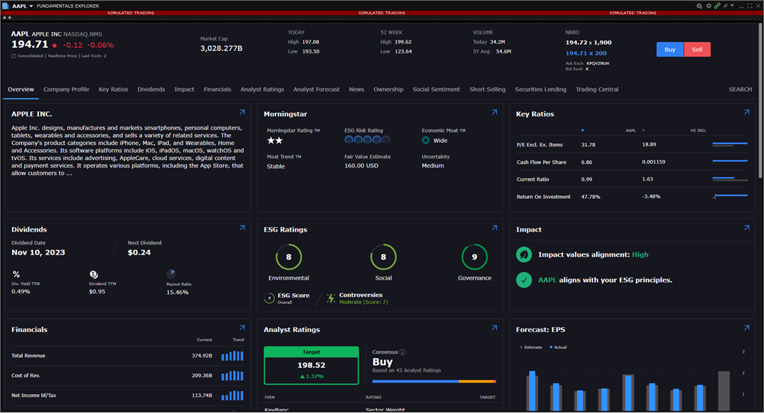Open the Analyst Forecast tab
Screen dimensions: 764x413
tap(316, 89)
